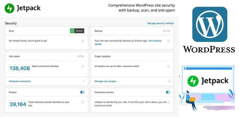The image size is (239, 117).
Task: Click the 138,408 spam count box
Action: (20, 68)
